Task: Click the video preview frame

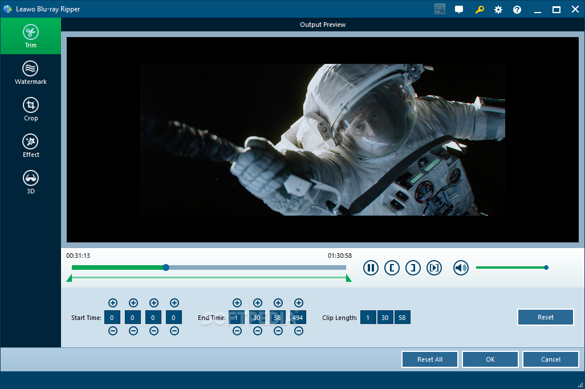Action: tap(323, 140)
